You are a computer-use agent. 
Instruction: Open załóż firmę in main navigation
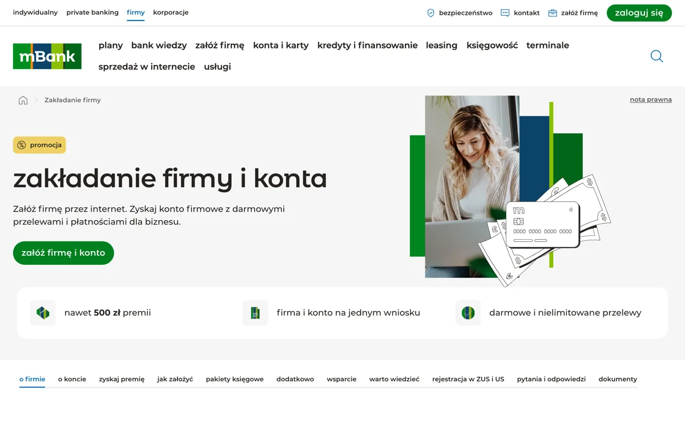click(x=220, y=45)
